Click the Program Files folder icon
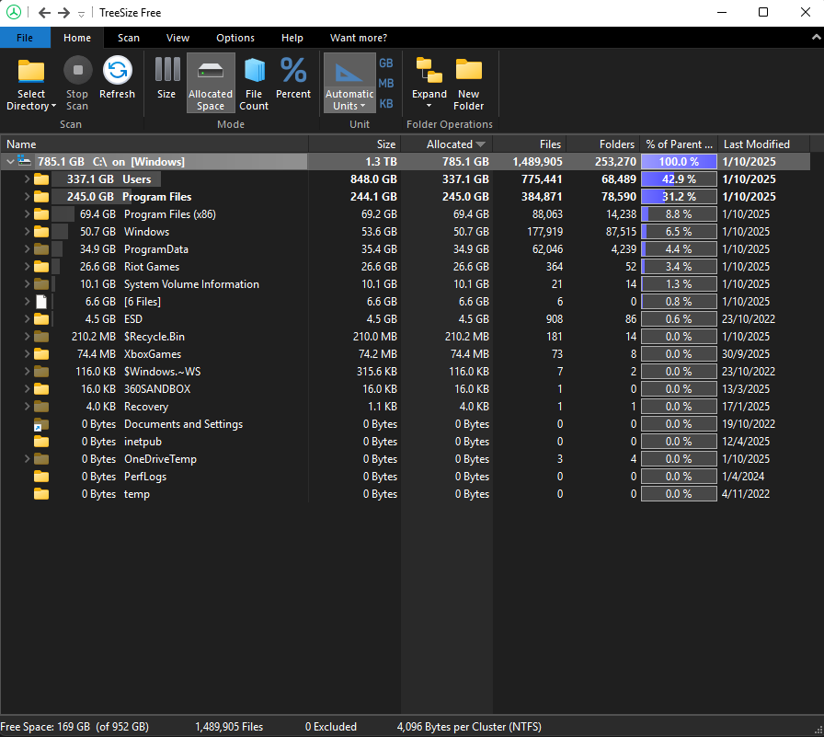Image resolution: width=824 pixels, height=737 pixels. [41, 197]
